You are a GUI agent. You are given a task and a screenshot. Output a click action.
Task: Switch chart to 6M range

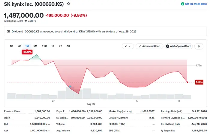click(x=35, y=46)
